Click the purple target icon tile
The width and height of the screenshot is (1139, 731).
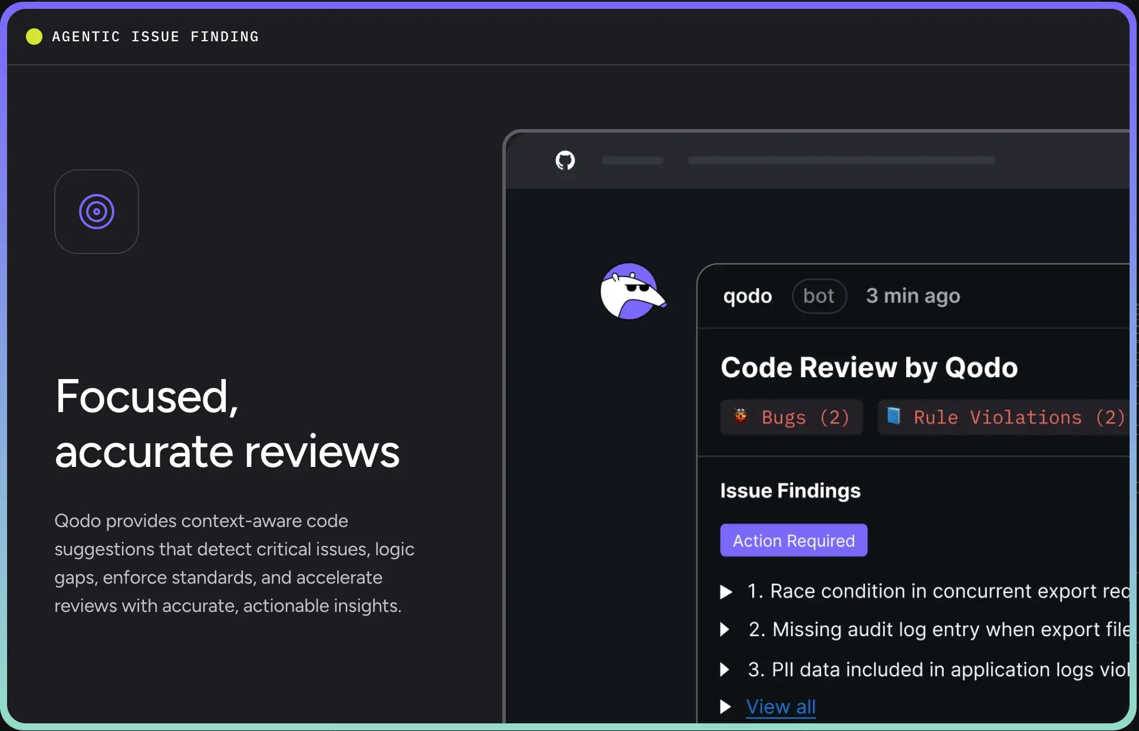[97, 212]
